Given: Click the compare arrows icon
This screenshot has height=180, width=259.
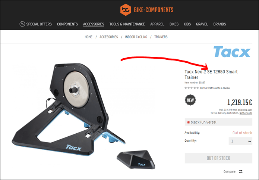Looking at the screenshot, I should (241, 171).
